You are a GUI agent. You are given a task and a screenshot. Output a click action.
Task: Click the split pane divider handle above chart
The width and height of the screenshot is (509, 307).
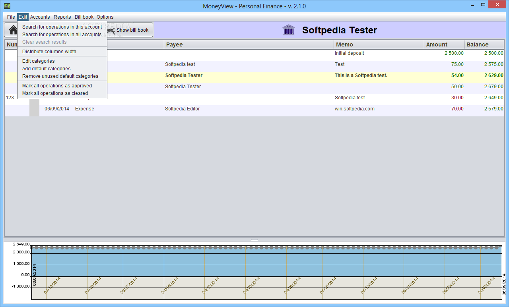click(x=254, y=239)
